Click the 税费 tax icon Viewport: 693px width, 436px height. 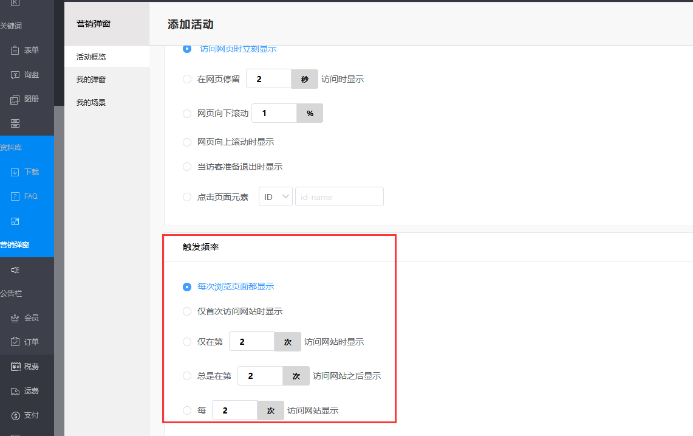tap(16, 367)
